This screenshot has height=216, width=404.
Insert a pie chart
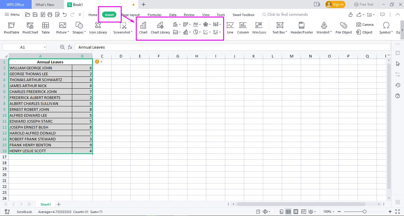pyautogui.click(x=195, y=32)
